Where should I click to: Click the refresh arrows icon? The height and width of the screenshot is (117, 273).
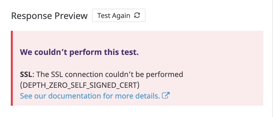[x=137, y=16]
